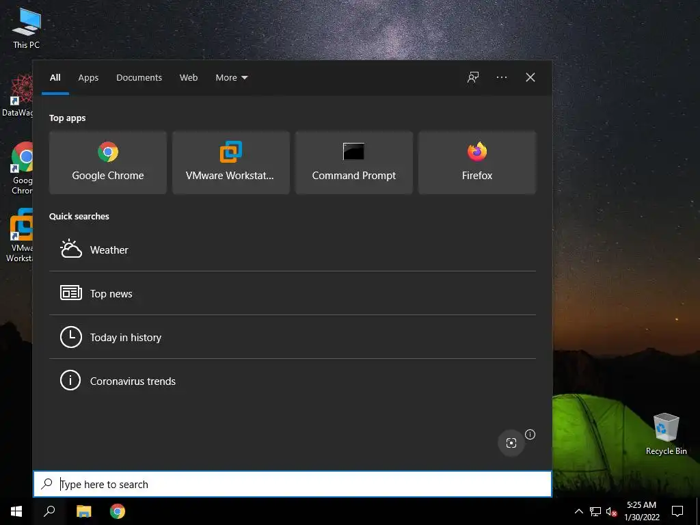Viewport: 700px width, 525px height.
Task: Select the This PC desktop icon
Action: 26,29
